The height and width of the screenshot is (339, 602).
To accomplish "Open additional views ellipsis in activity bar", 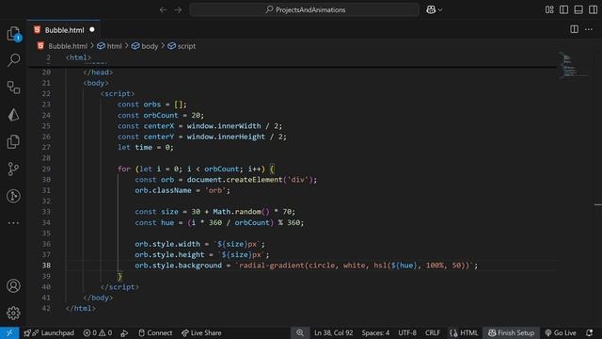I will (x=13, y=223).
